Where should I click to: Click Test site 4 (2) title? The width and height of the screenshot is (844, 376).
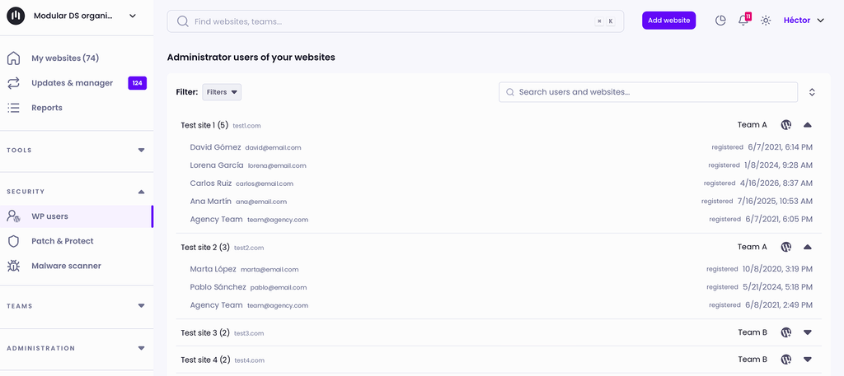click(x=205, y=360)
